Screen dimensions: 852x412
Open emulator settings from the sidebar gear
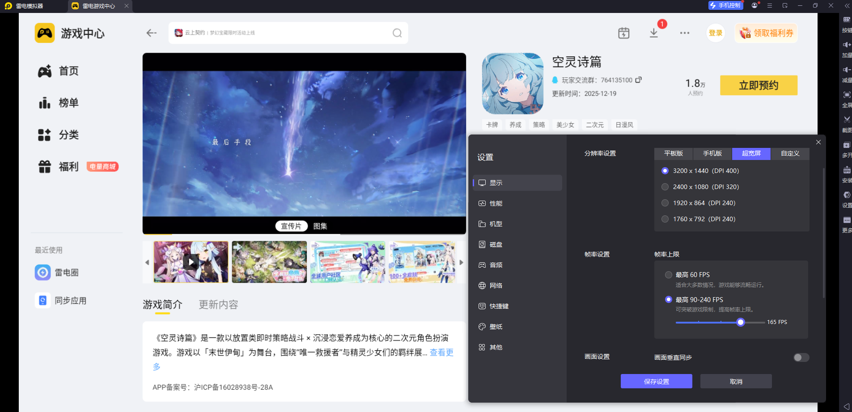click(847, 195)
